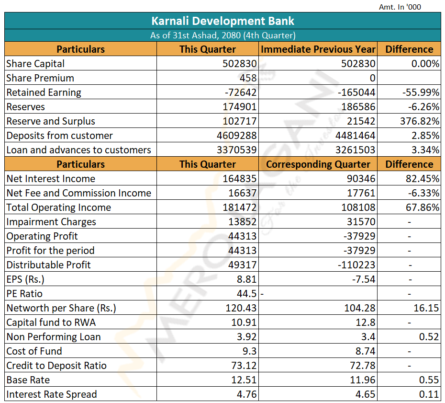Select the "Networth per Share (Rs.)" label
This screenshot has width=445, height=403.
coord(61,308)
